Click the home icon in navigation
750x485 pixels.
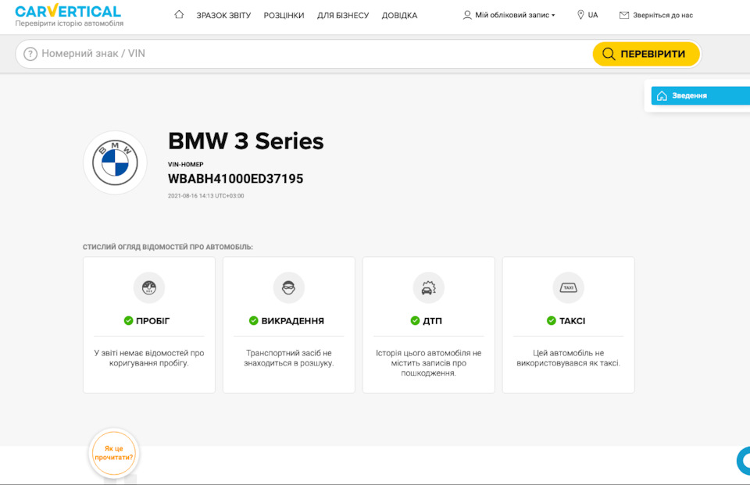point(179,14)
